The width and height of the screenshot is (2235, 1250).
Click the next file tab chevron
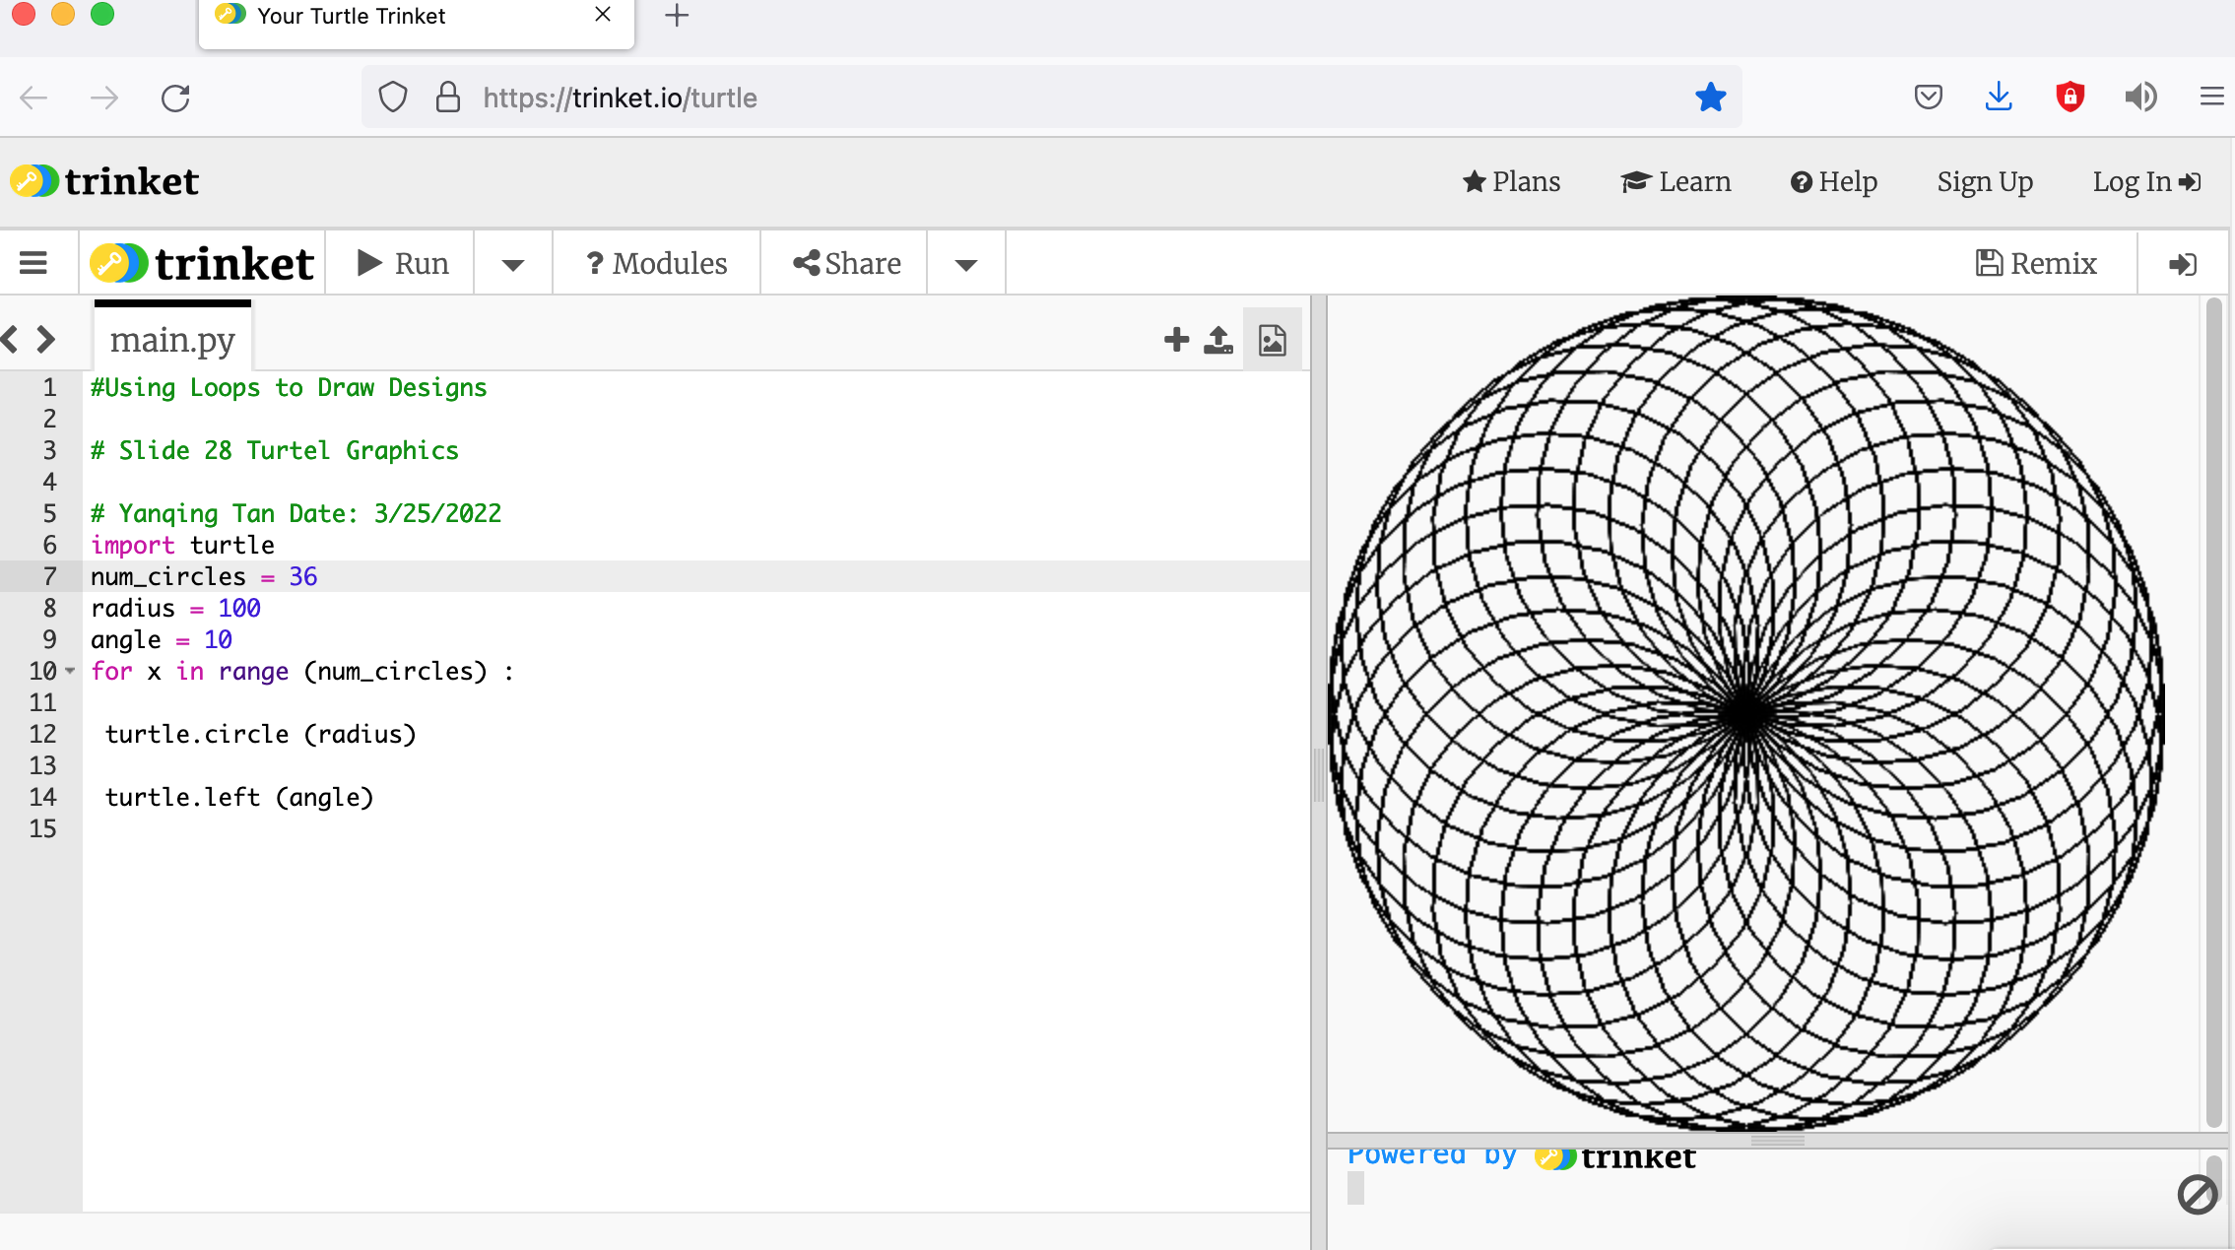(45, 339)
